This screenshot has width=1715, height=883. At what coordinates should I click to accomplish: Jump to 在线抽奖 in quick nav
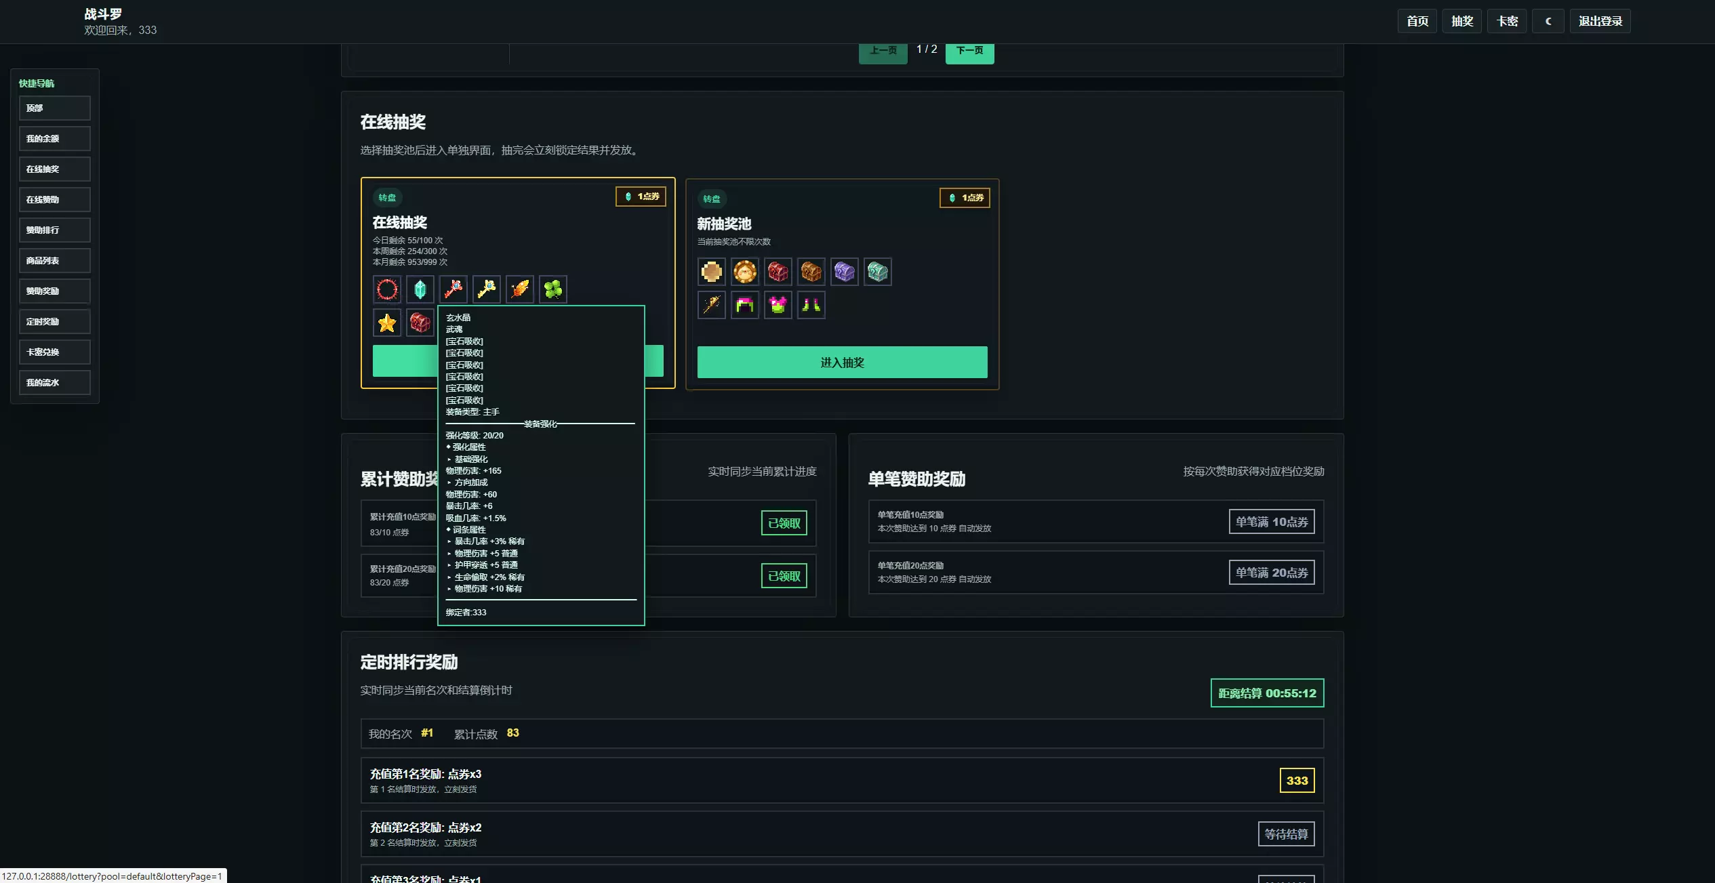55,169
